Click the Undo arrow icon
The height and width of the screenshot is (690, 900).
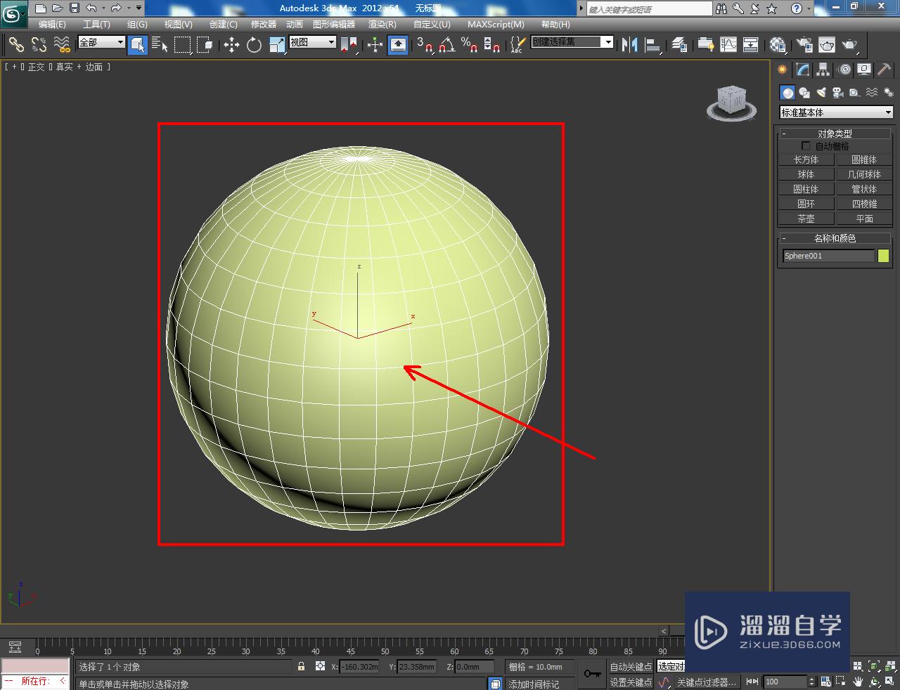91,8
